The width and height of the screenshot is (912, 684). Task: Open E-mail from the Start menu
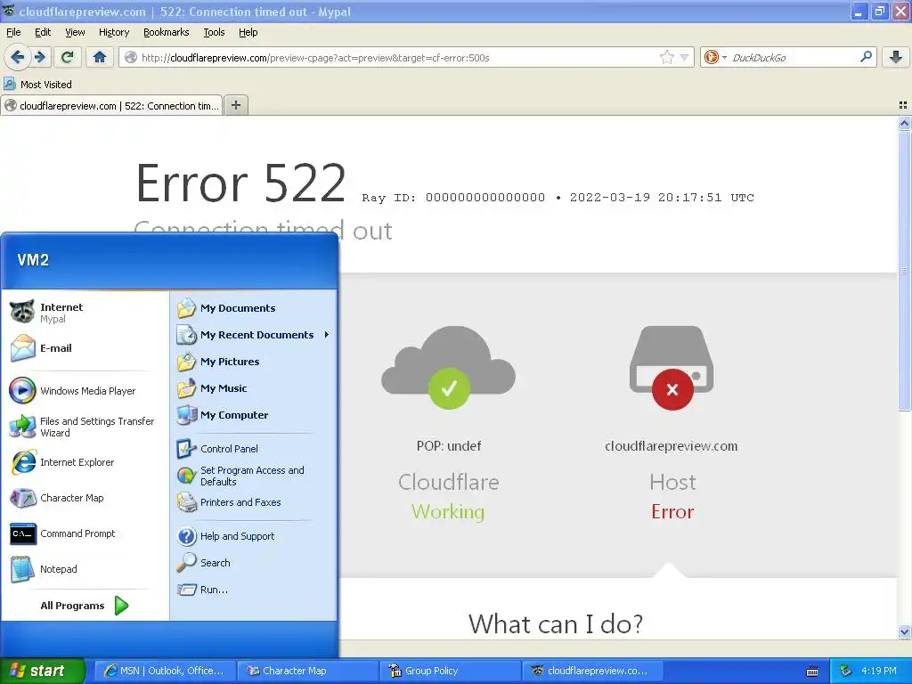click(x=85, y=348)
